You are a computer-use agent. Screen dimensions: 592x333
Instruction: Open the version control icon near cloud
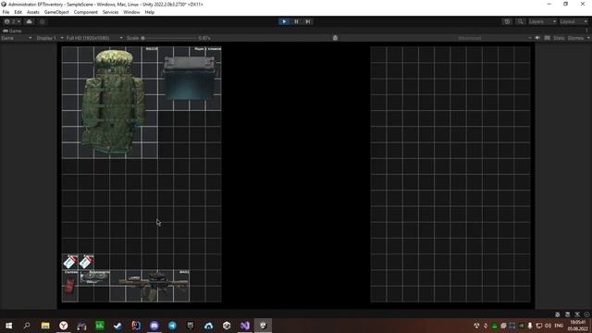tap(42, 21)
